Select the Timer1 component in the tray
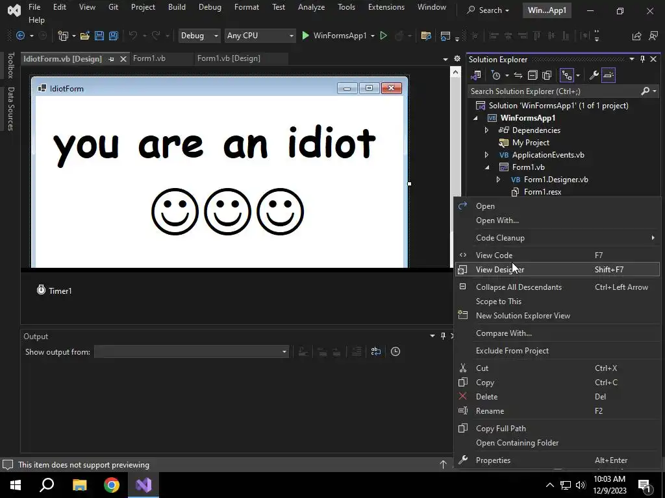 [x=55, y=290]
